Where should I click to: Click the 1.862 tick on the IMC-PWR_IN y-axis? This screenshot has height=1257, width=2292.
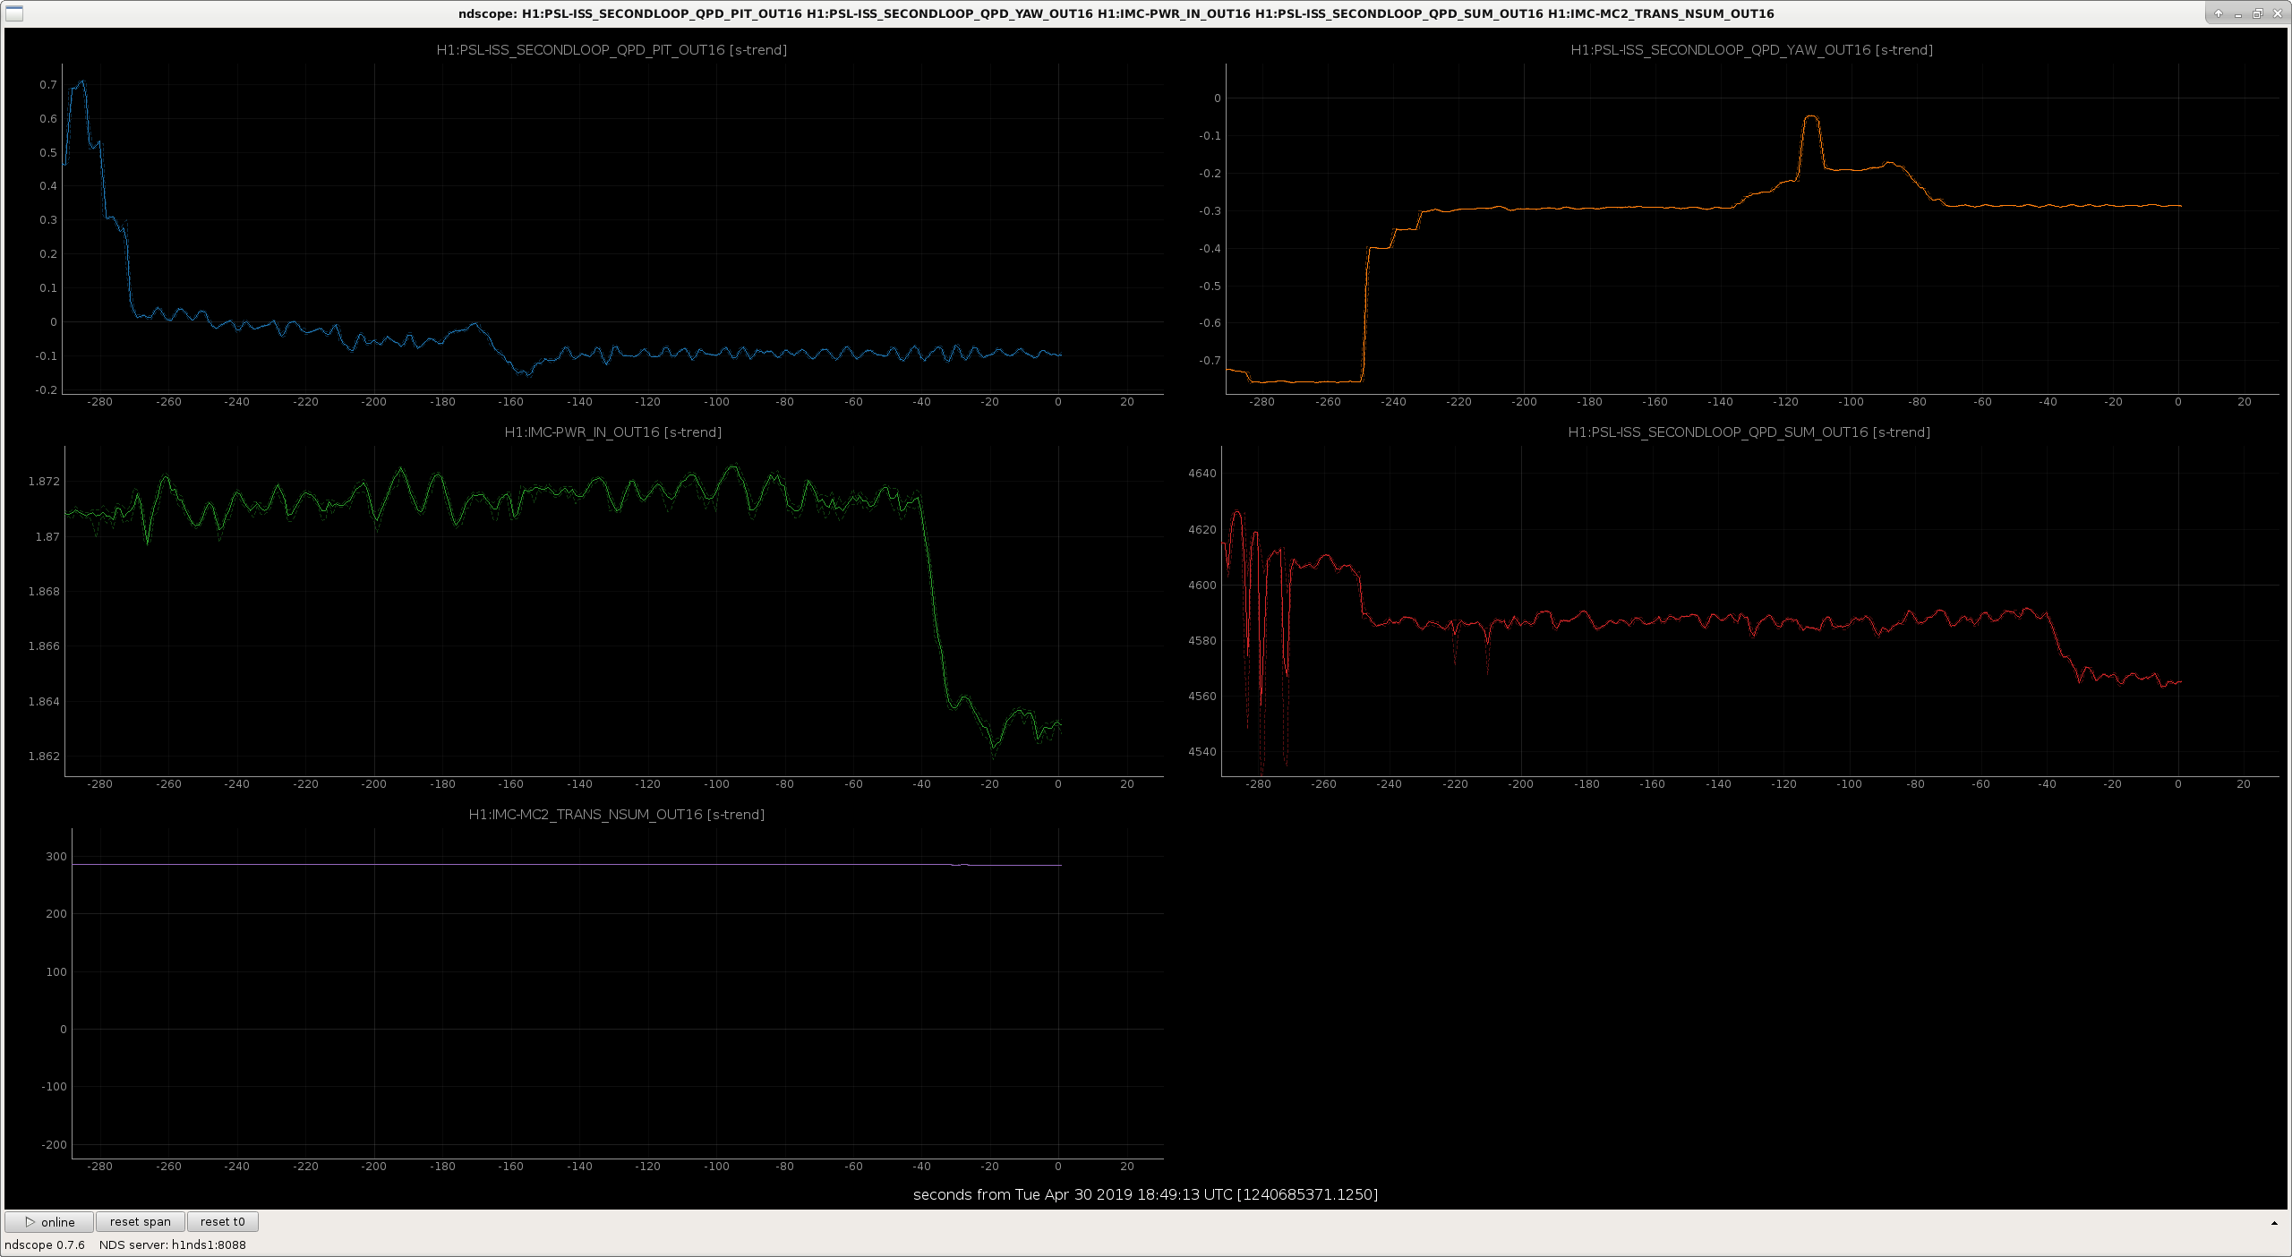(x=45, y=757)
